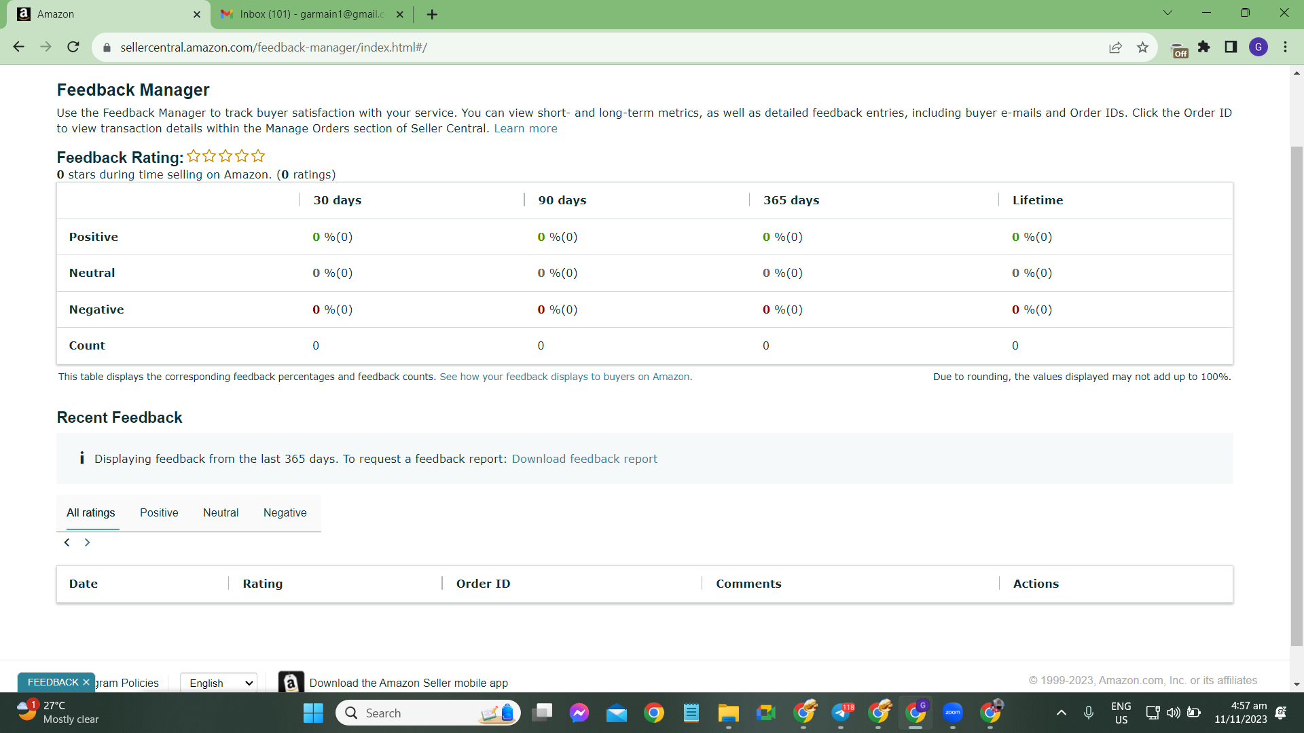Click the Lifetime column header
The width and height of the screenshot is (1304, 733).
click(1038, 200)
